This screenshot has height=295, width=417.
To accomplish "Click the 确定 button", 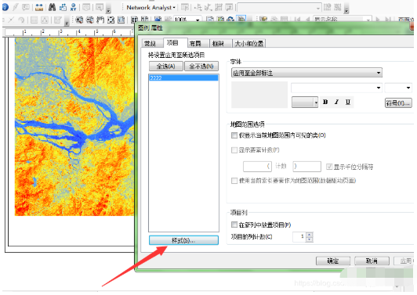I will [x=333, y=261].
